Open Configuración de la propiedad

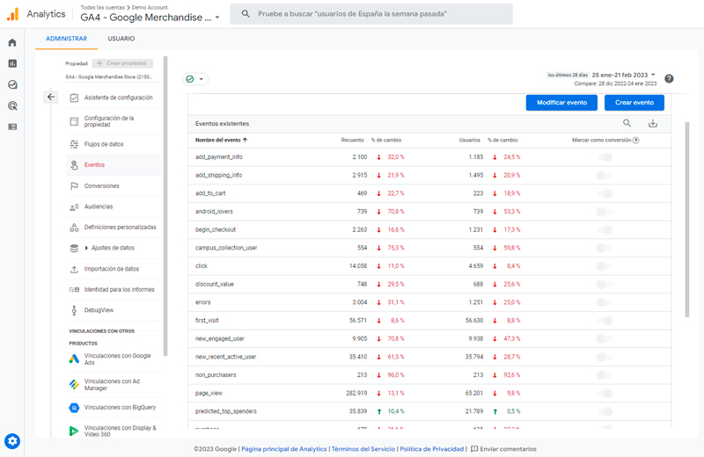pos(109,121)
